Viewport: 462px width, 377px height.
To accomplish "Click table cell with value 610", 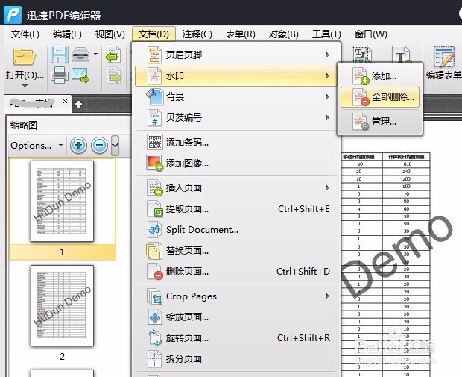I will click(x=407, y=163).
